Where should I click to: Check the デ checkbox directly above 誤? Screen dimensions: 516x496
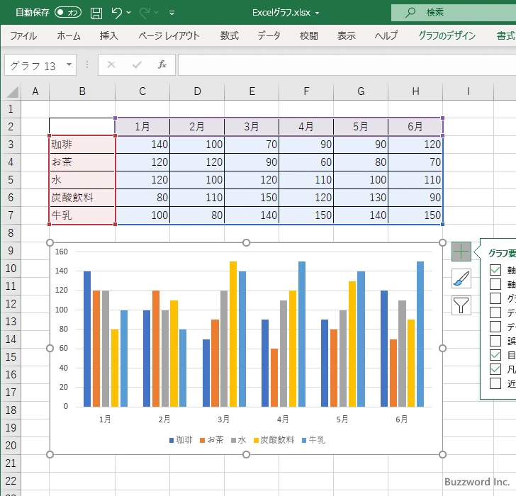click(495, 327)
